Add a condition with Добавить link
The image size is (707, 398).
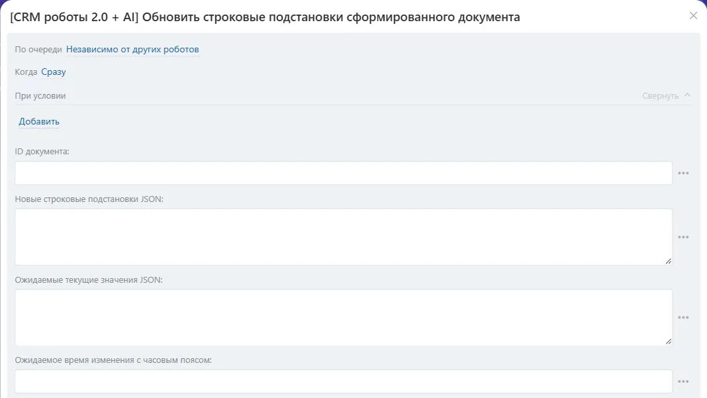pos(39,121)
